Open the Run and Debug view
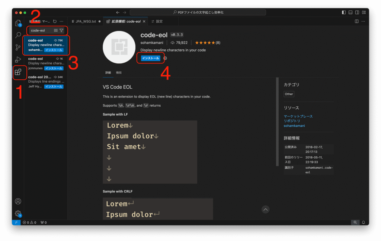This screenshot has height=241, width=381. (x=18, y=60)
